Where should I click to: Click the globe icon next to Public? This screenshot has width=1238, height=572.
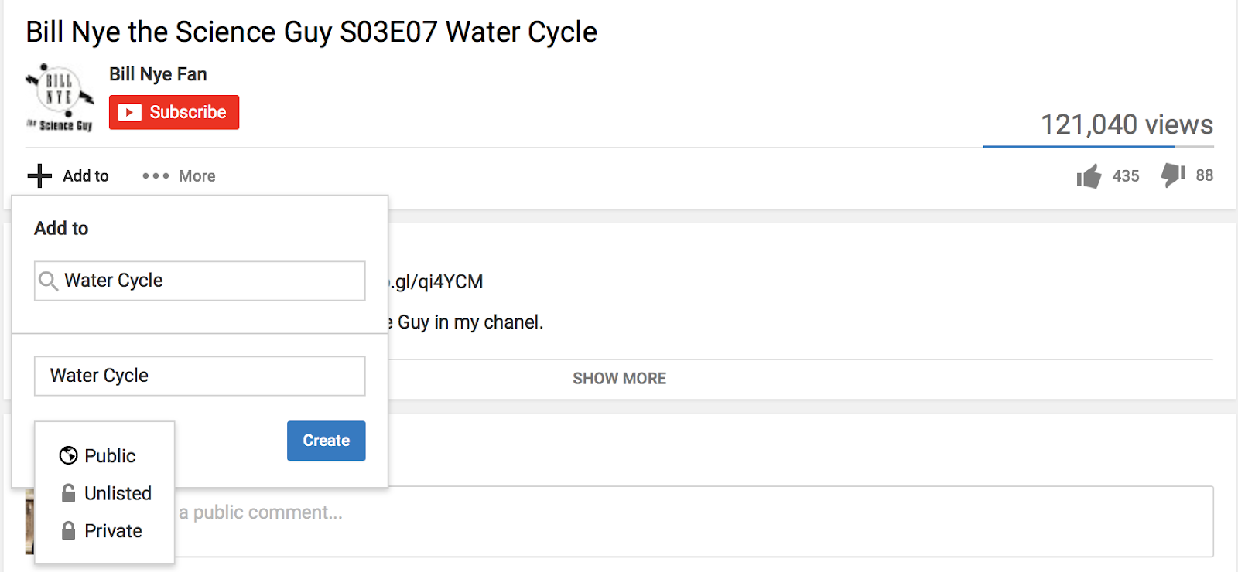point(68,456)
